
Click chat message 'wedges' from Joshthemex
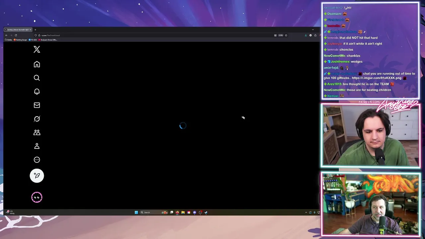pos(357,61)
